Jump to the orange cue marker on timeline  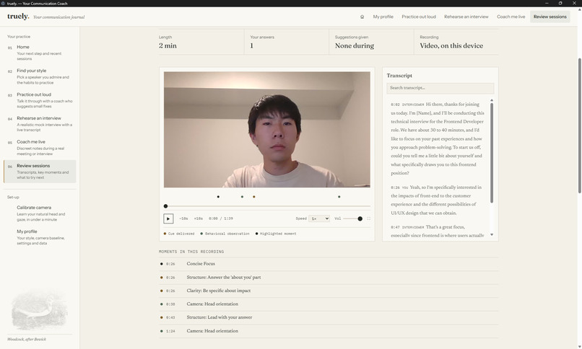click(x=254, y=197)
